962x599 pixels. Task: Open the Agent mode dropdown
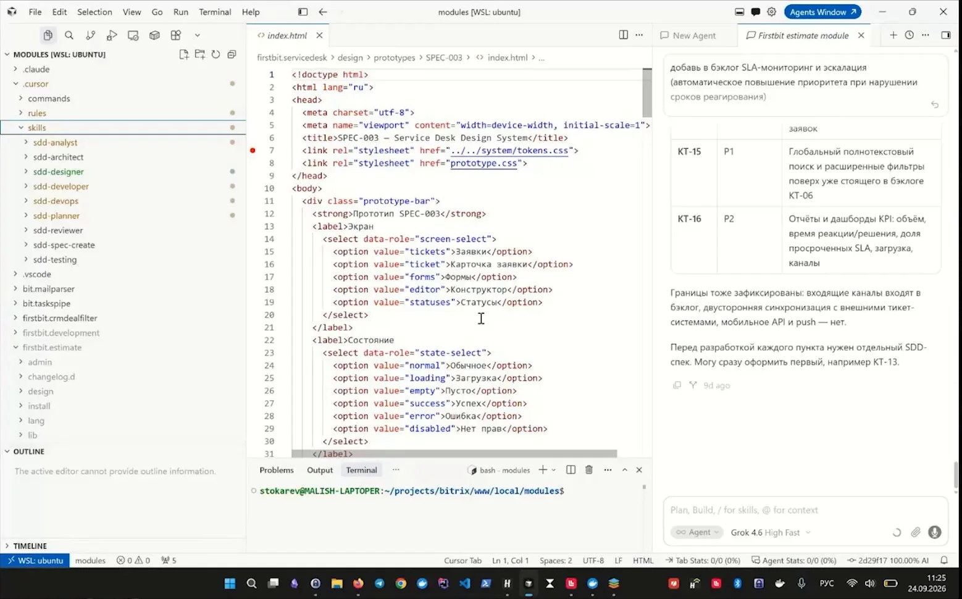[697, 532]
